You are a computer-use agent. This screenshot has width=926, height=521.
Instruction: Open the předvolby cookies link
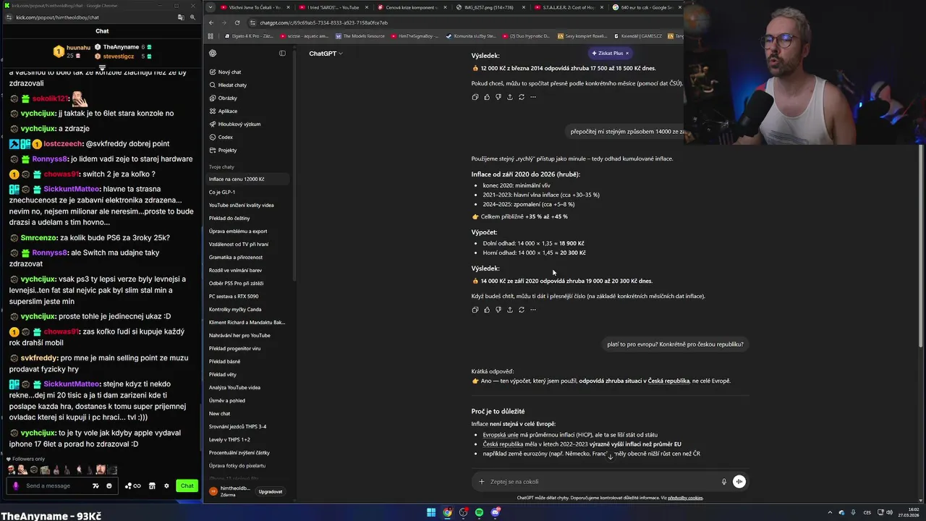click(x=685, y=498)
